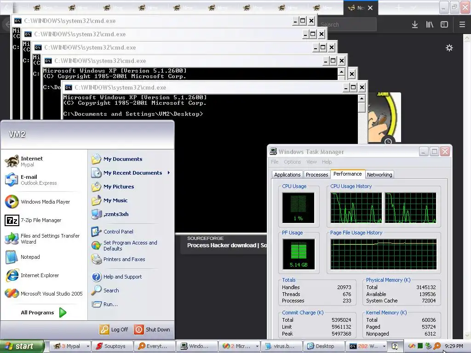Toggle Mypal sidebar icon
The width and height of the screenshot is (471, 353).
pos(444,24)
